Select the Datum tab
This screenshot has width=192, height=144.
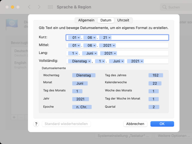pos(106,20)
